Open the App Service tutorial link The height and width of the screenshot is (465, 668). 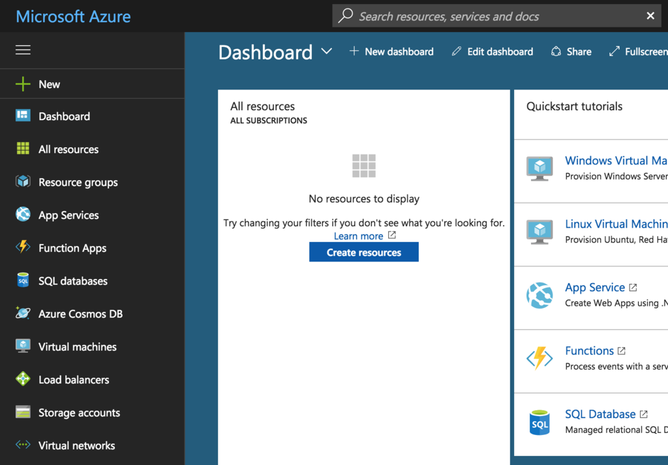pyautogui.click(x=595, y=288)
